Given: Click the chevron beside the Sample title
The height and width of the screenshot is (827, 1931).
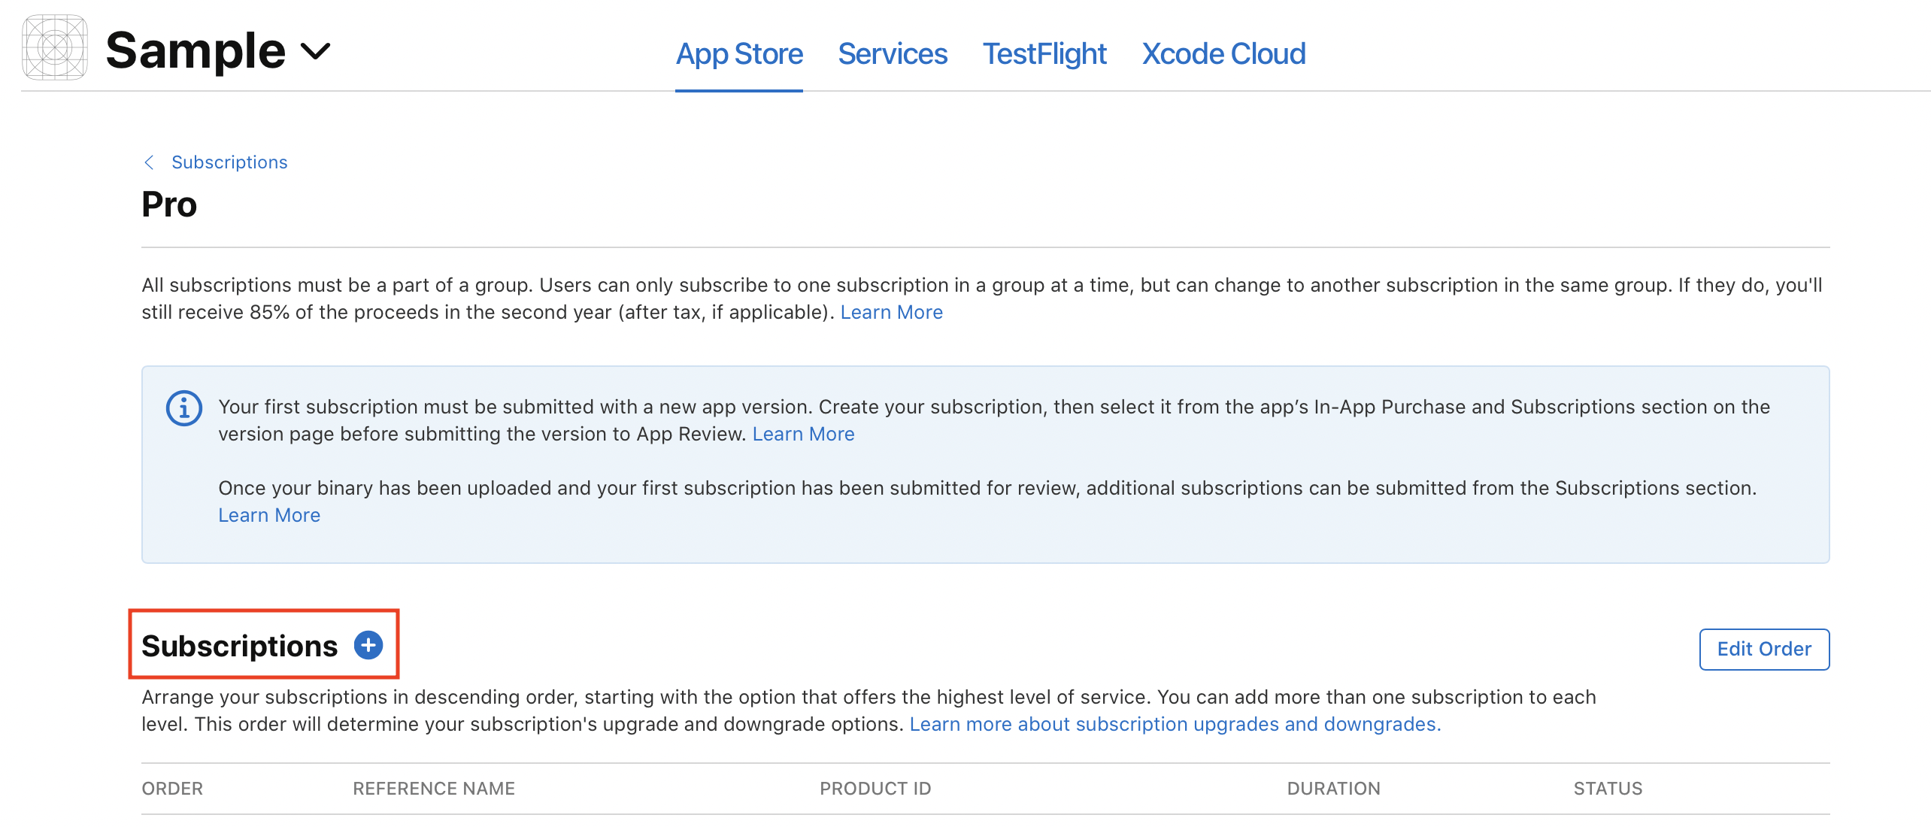Looking at the screenshot, I should pyautogui.click(x=315, y=52).
